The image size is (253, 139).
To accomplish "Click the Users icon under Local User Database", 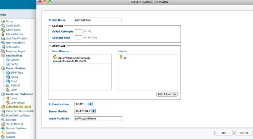I will (x=8, y=98).
